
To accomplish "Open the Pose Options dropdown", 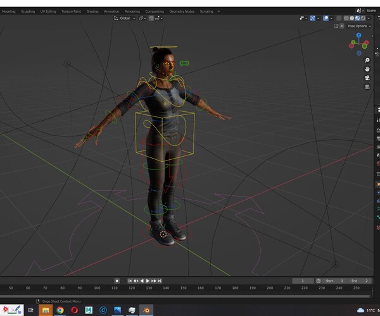I will pos(359,26).
